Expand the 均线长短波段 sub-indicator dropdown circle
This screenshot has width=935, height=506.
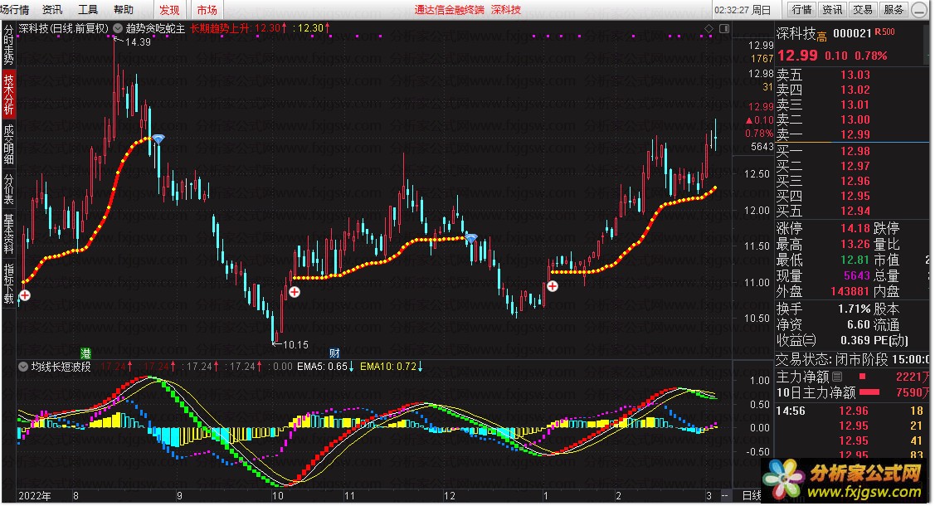tap(23, 367)
